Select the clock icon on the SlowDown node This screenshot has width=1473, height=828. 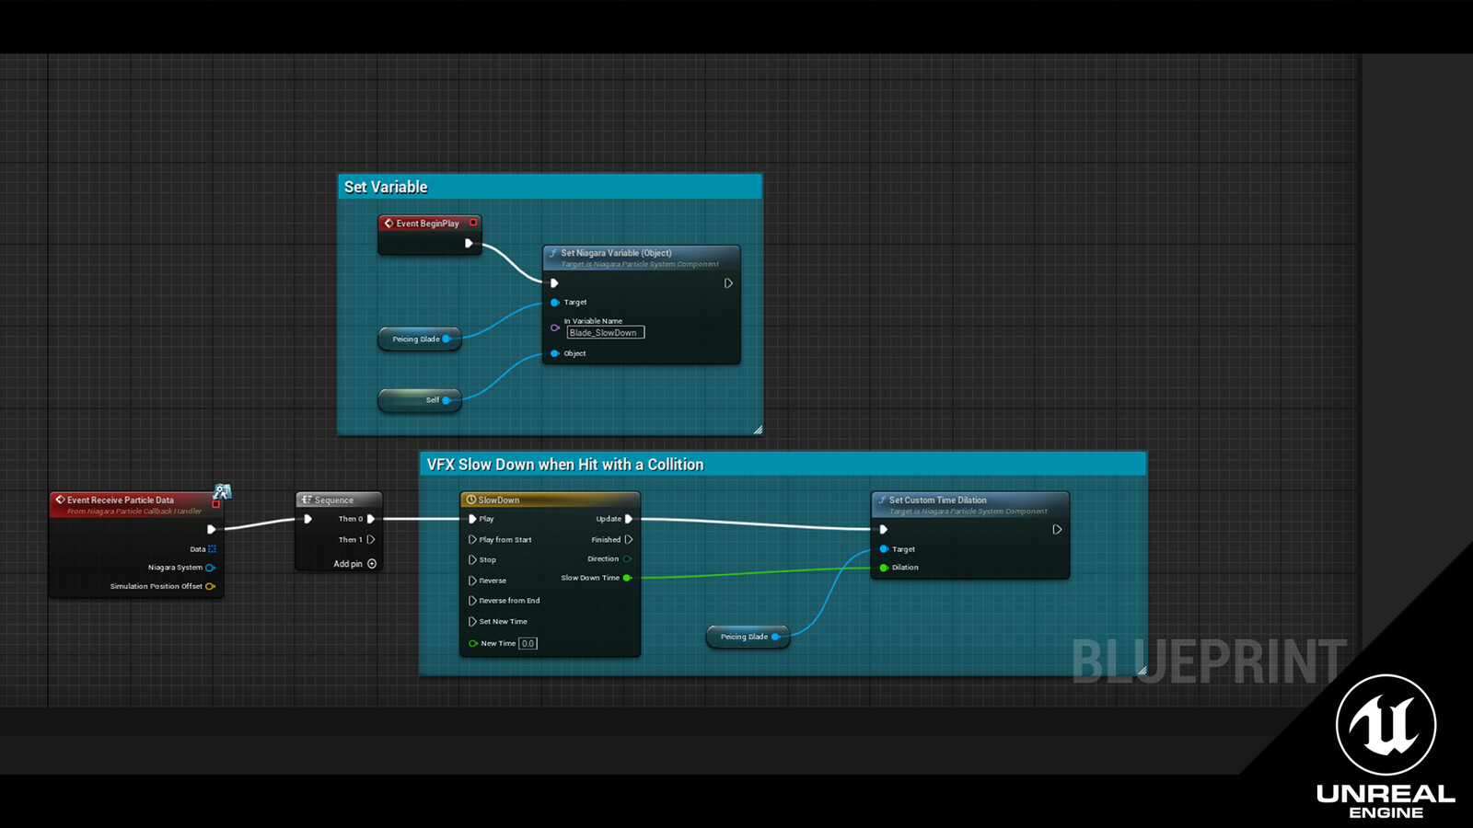[470, 500]
